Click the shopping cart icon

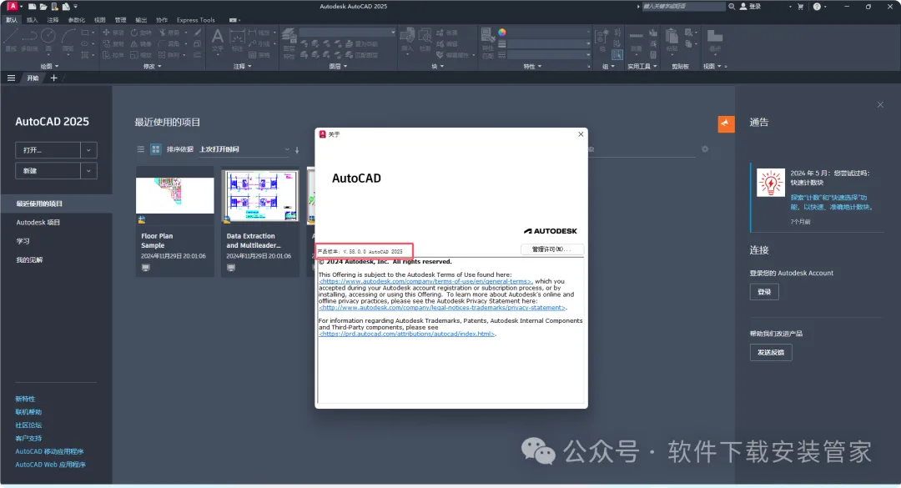tap(800, 7)
